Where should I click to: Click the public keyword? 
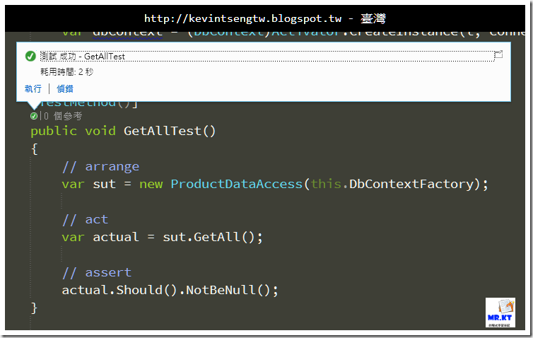click(x=54, y=131)
